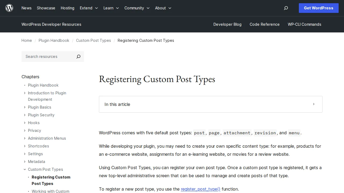
Task: Select the Shortcodes chapter in the sidebar
Action: point(38,146)
